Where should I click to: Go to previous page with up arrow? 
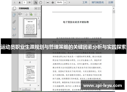click(x=14, y=2)
